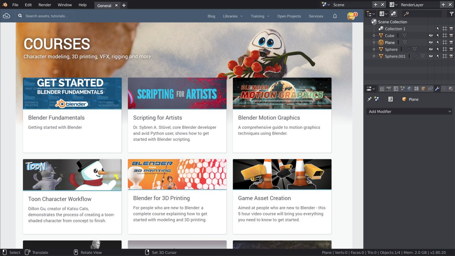Open the Constraints properties chain-link tab
Image resolution: width=455 pixels, height=256 pixels.
point(430,89)
